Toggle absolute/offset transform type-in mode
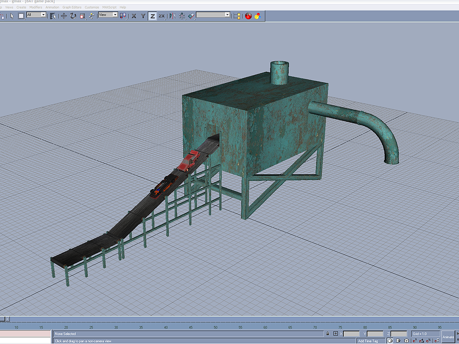Image resolution: width=459 pixels, height=344 pixels. point(335,333)
